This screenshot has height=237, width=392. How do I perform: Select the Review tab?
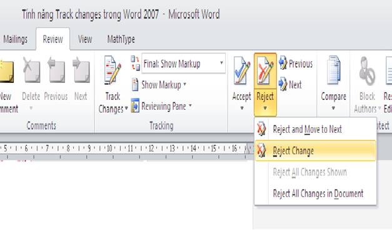point(53,39)
